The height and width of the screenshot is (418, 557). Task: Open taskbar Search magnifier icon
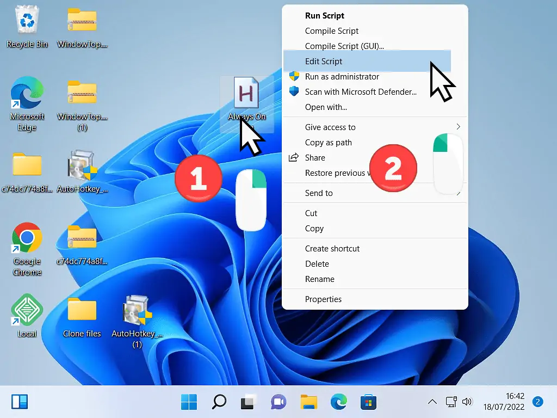[x=219, y=402]
